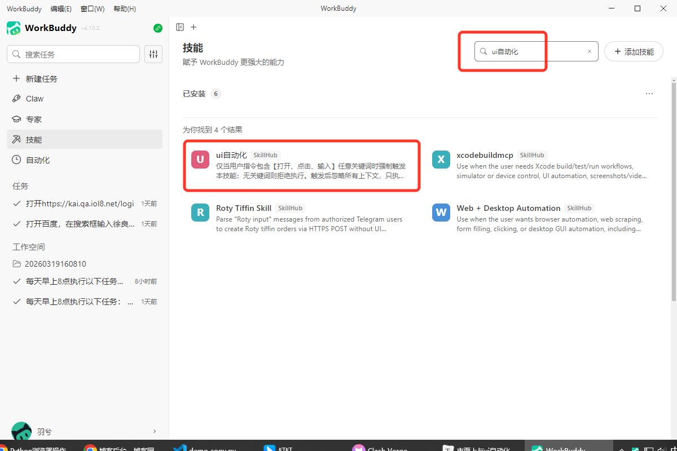Click the 专家 graduation cap icon
677x451 pixels.
coord(16,120)
